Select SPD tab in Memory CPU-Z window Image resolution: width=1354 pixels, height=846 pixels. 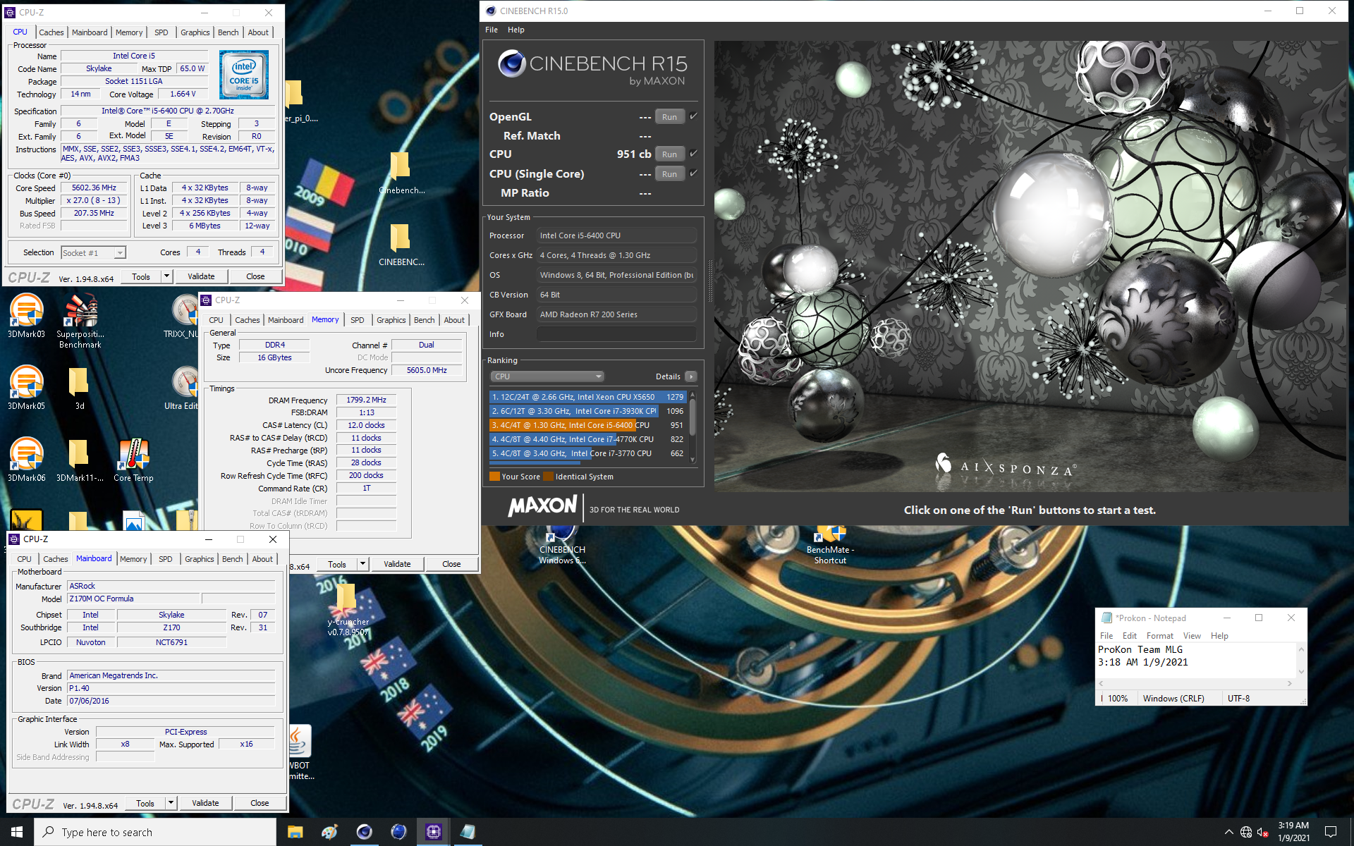pyautogui.click(x=358, y=320)
